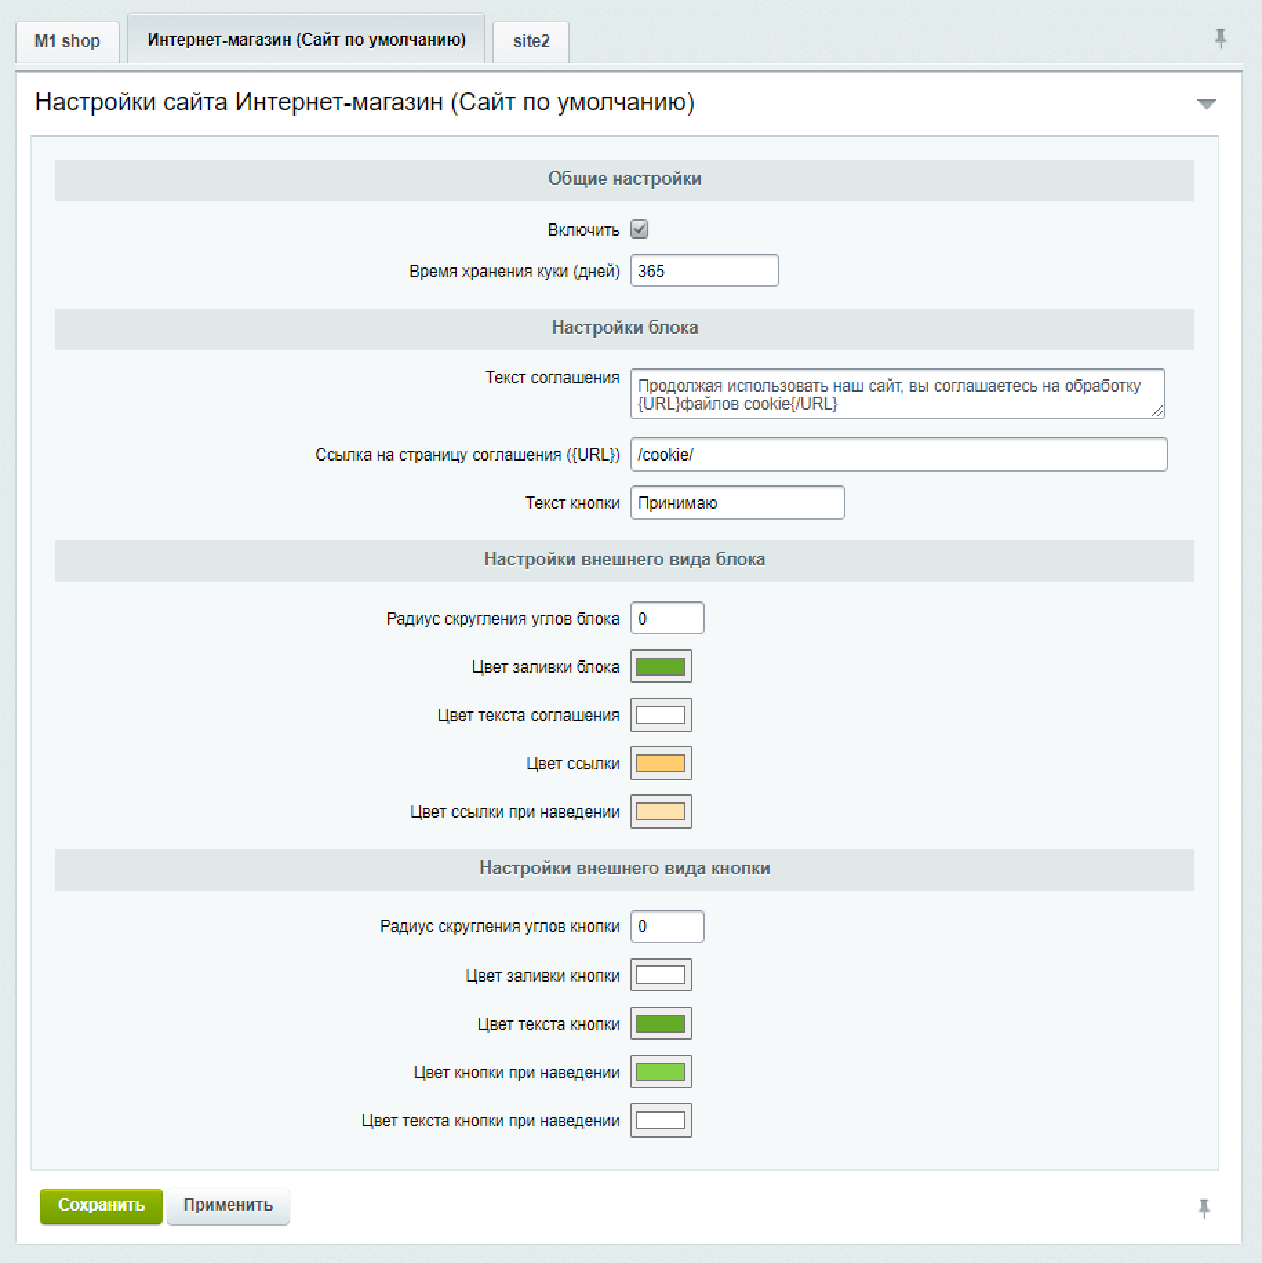Screen dimensions: 1262x1263
Task: Set button hover text color swatch
Action: [x=660, y=1120]
